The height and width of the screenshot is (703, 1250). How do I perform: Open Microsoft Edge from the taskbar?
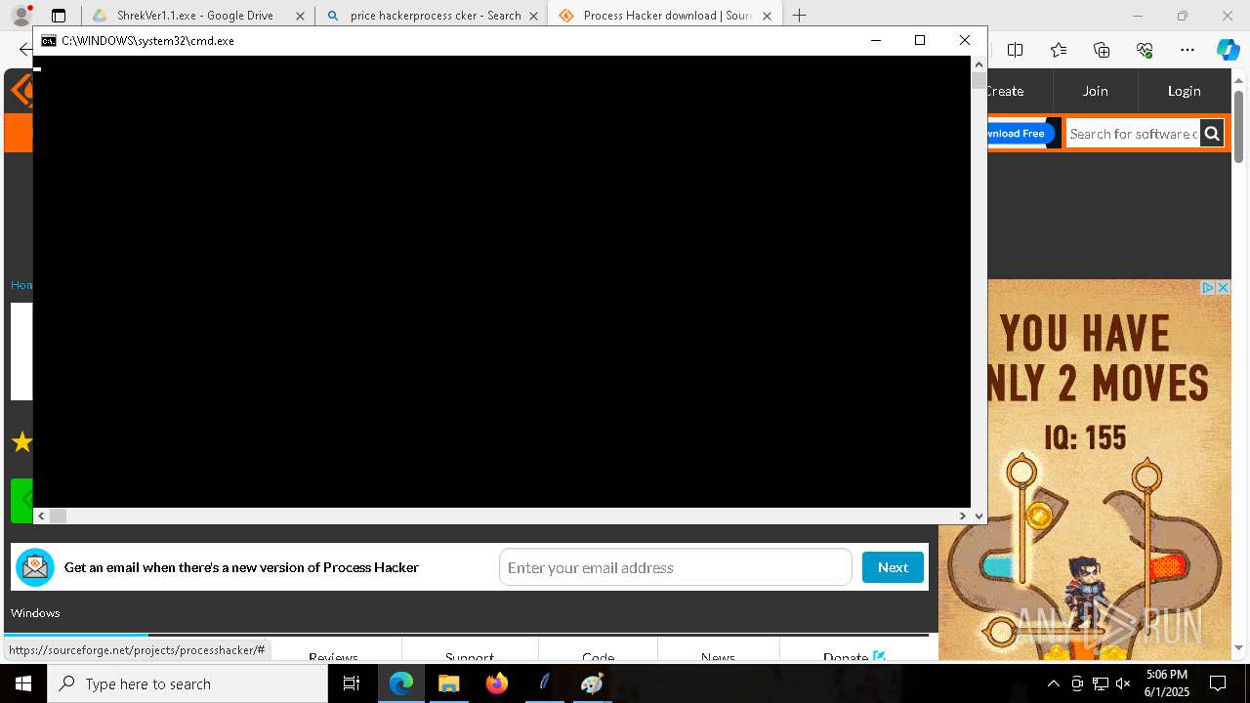click(x=401, y=683)
